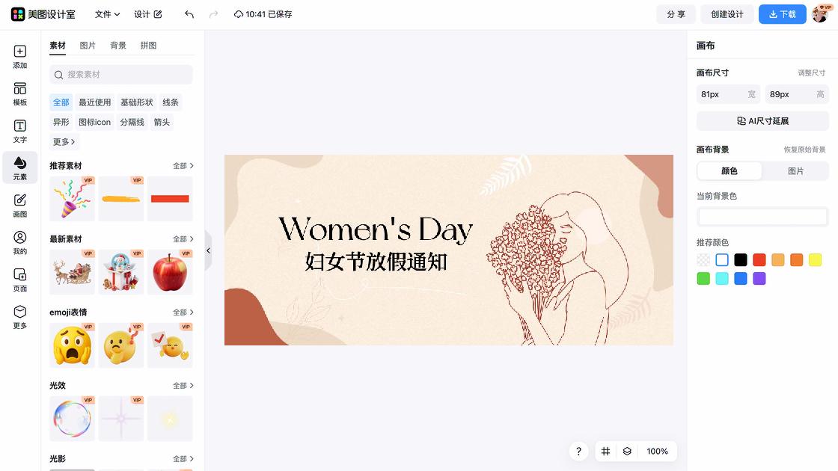Click the blue 下载 download button
The image size is (838, 471).
(x=783, y=14)
